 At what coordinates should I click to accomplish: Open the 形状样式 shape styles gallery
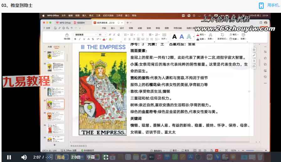click(222, 37)
